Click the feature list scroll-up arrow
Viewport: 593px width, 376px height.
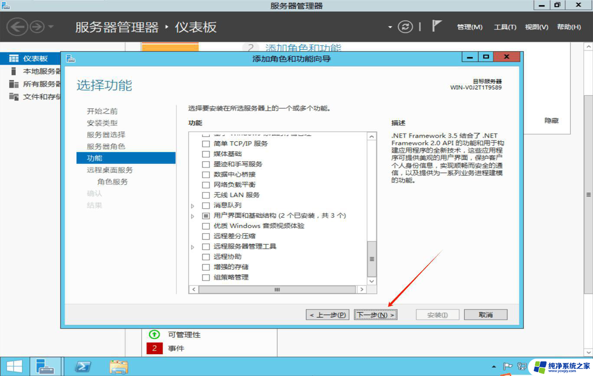371,136
